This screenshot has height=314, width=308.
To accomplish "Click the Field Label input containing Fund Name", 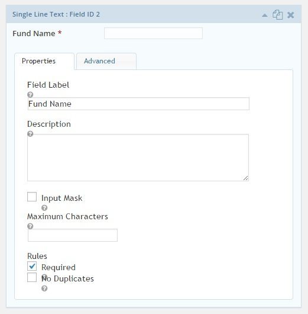I will (138, 104).
